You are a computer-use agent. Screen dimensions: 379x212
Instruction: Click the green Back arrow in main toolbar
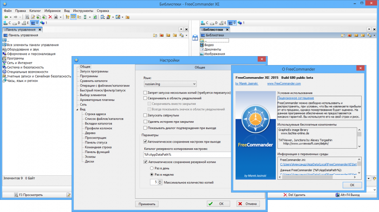pos(6,17)
